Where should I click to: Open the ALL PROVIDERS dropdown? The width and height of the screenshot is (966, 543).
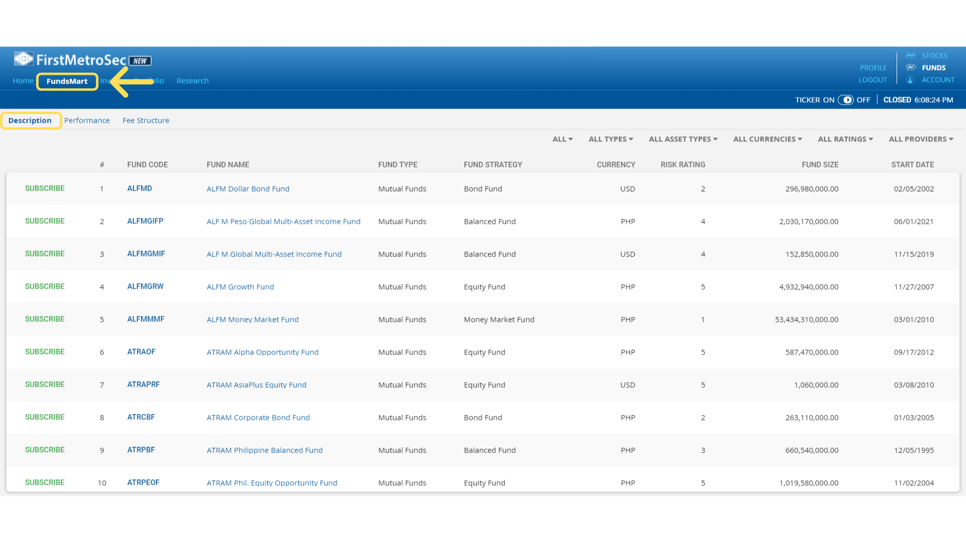point(921,139)
